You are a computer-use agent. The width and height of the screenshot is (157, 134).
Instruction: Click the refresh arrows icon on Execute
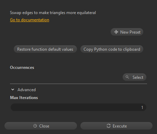(x=109, y=126)
